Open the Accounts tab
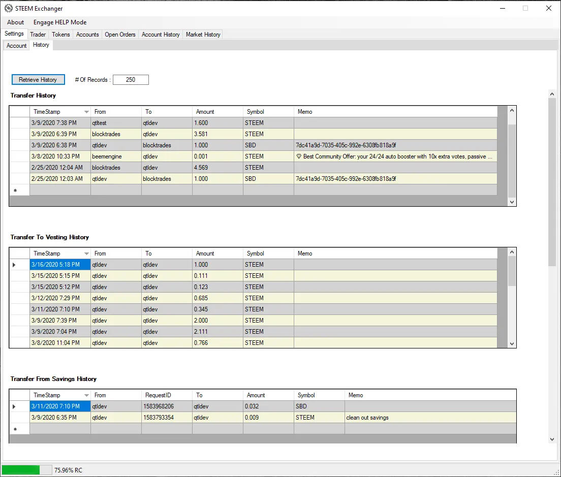 (x=87, y=35)
